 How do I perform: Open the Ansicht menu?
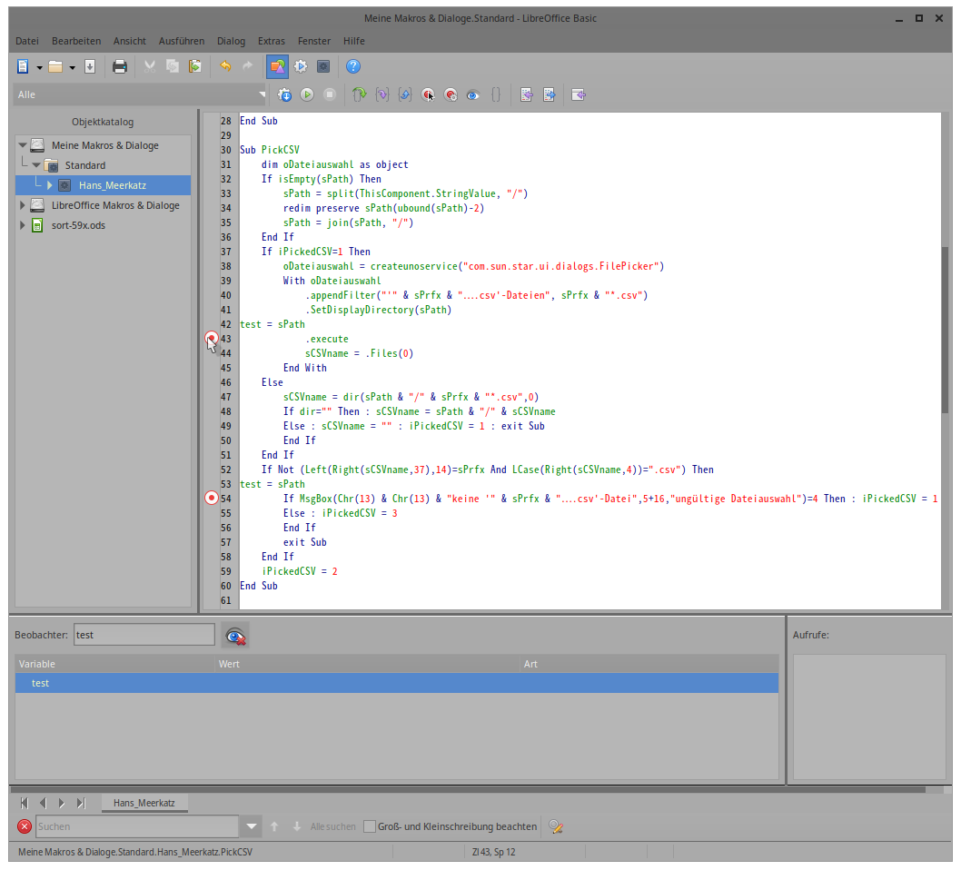[x=129, y=41]
